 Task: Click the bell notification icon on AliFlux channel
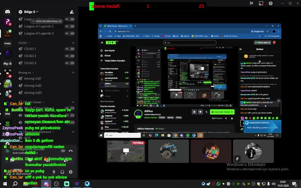point(194,112)
